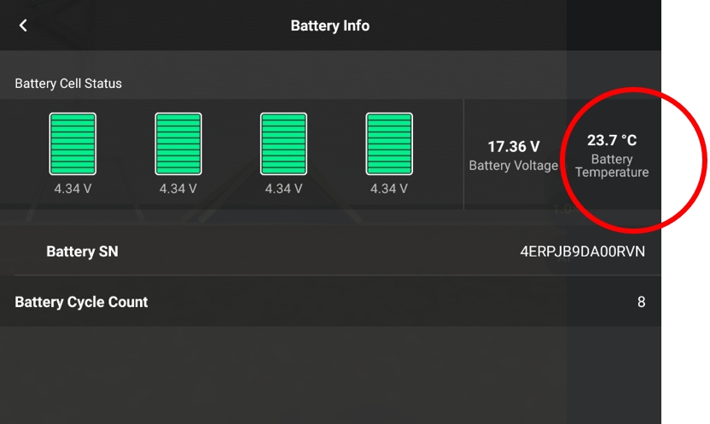Select the Battery SN row label
This screenshot has height=424, width=710.
pyautogui.click(x=82, y=252)
